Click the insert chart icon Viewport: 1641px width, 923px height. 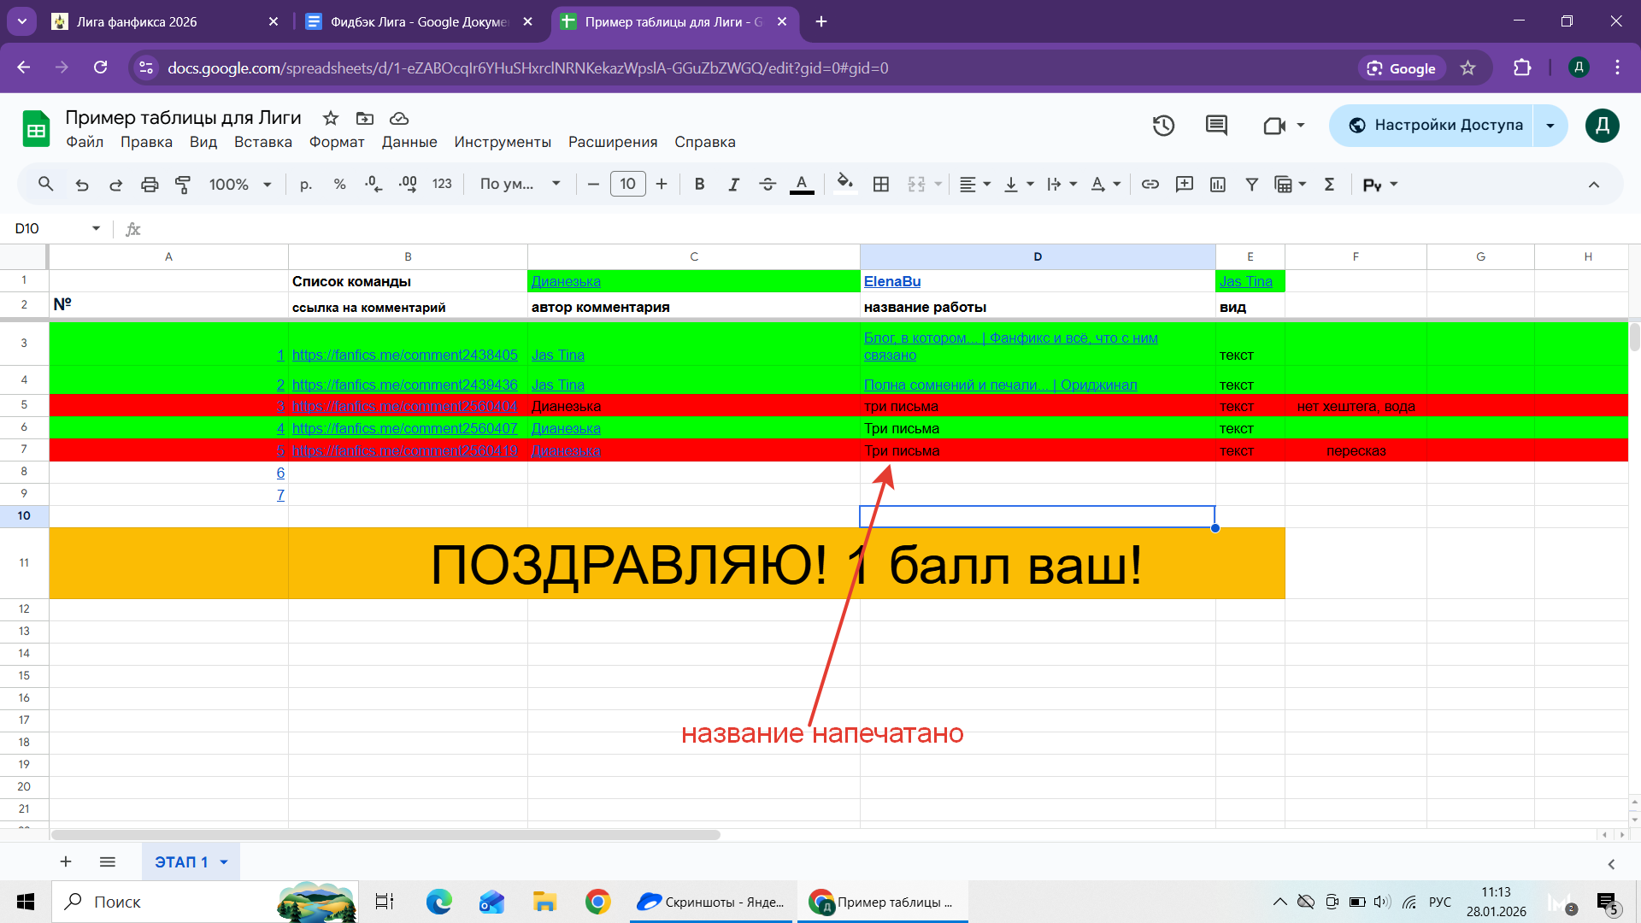click(1218, 184)
